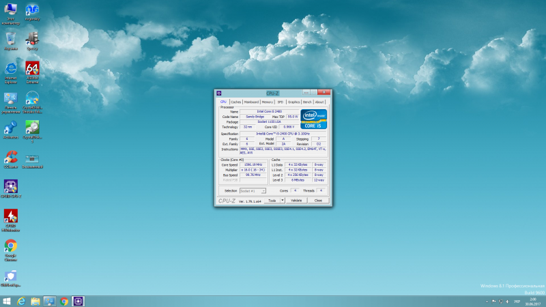Switch to the Graphics tab
The image size is (546, 307).
click(293, 102)
